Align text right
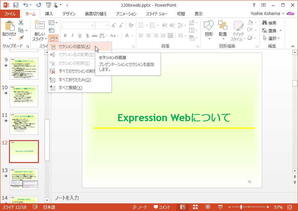Image resolution: width=298 pixels, height=211 pixels. (x=156, y=36)
